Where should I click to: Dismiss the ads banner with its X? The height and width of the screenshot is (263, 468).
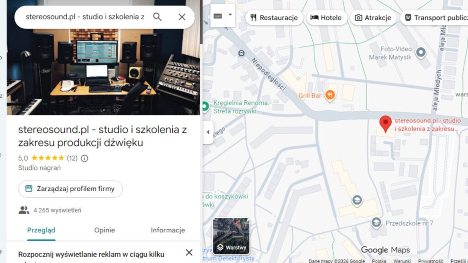189,252
